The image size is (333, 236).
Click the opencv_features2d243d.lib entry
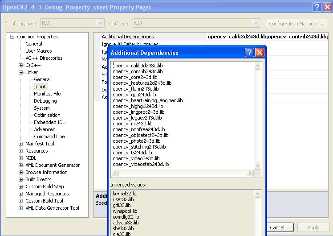point(142,83)
